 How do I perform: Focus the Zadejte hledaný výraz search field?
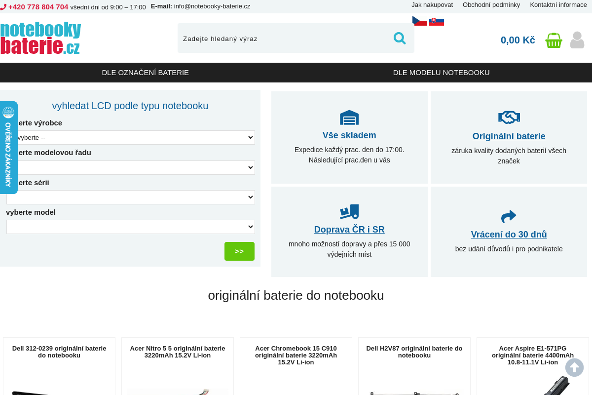(x=284, y=39)
